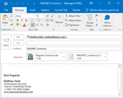
Task: Expand numbering style options arrow
Action: (x=42, y=20)
